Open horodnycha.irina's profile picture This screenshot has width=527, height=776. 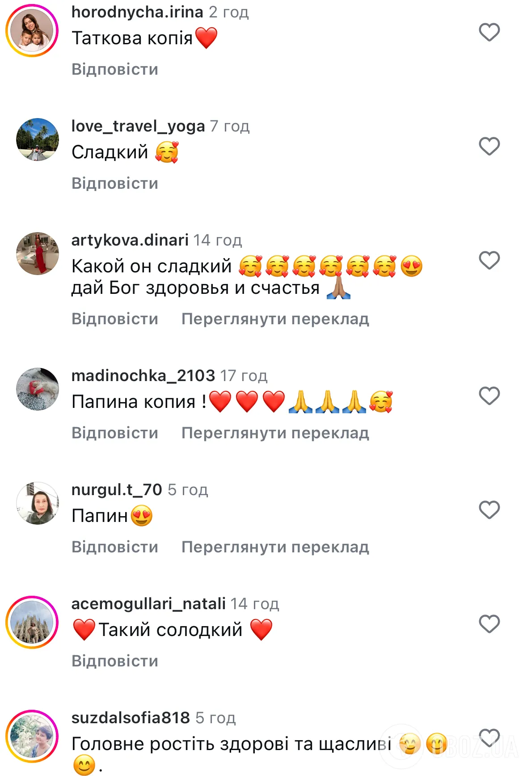pyautogui.click(x=32, y=31)
